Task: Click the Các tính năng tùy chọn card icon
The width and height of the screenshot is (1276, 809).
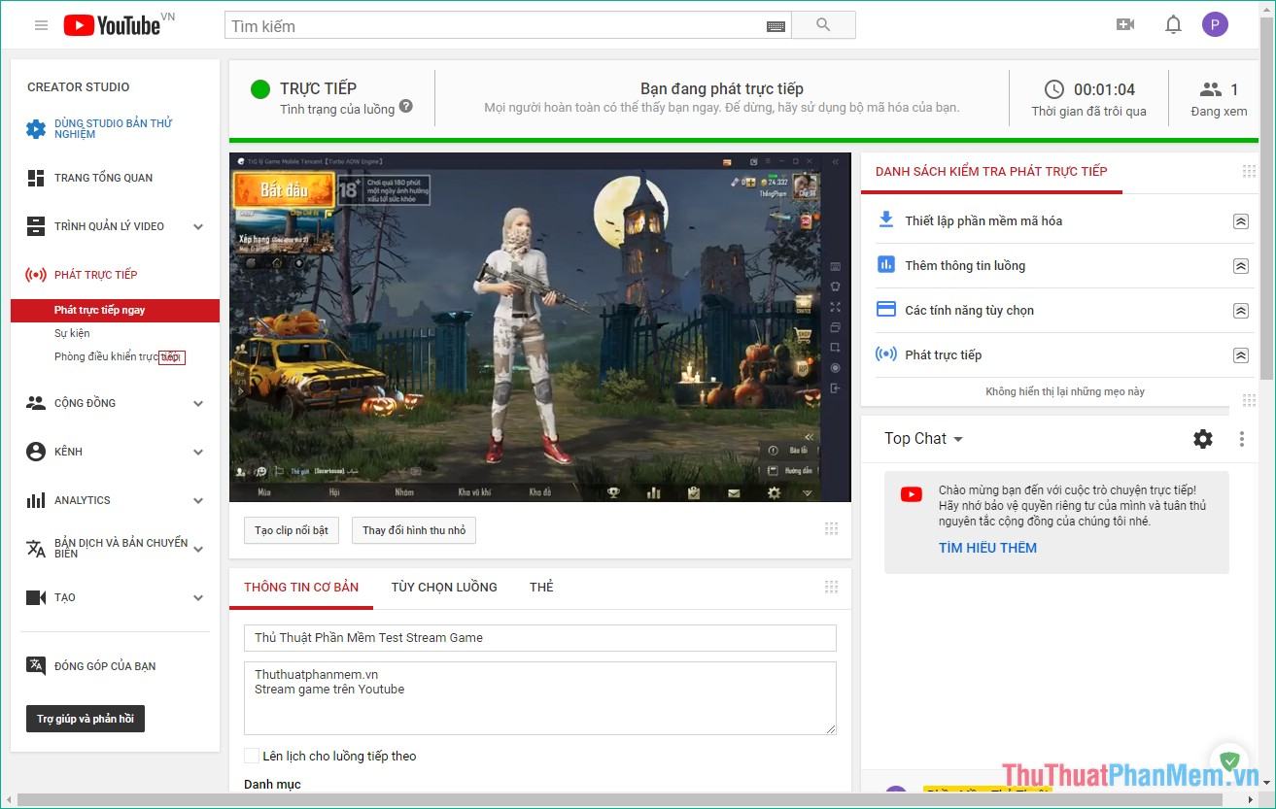Action: click(885, 309)
